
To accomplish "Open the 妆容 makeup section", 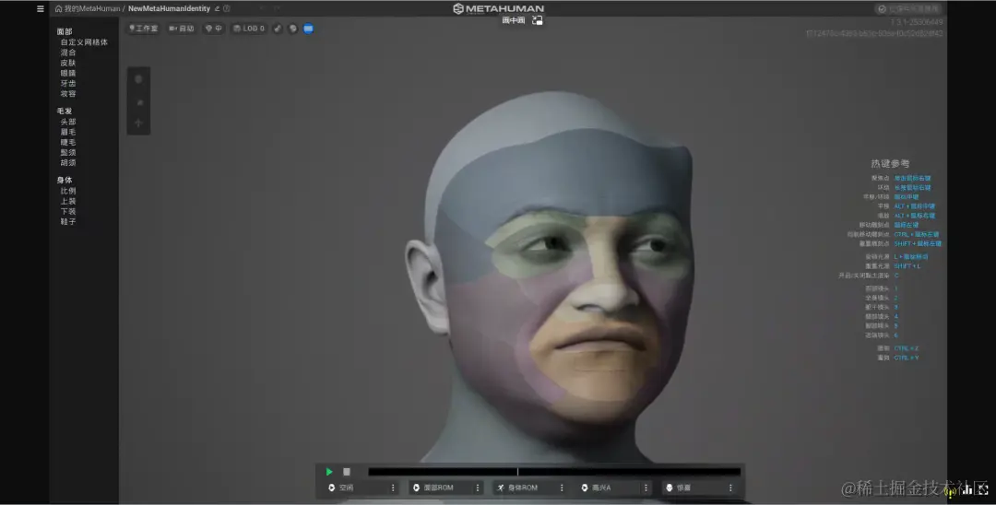I will tap(68, 93).
